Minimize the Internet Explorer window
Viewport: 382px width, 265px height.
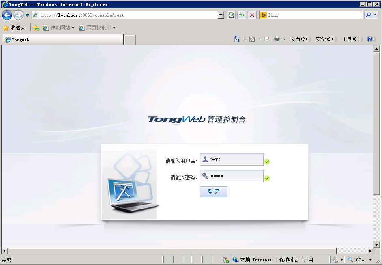point(363,4)
